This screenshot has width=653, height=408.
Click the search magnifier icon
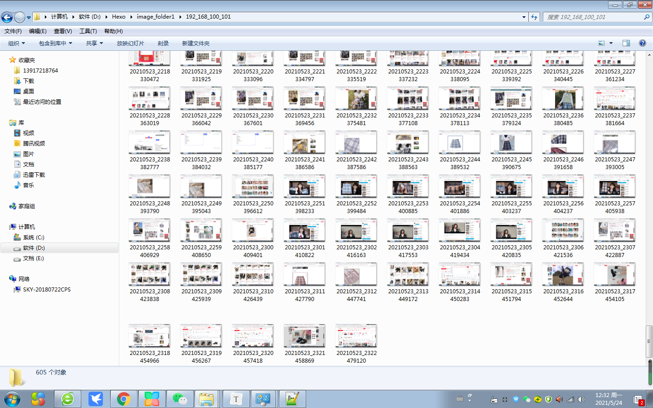[x=647, y=17]
